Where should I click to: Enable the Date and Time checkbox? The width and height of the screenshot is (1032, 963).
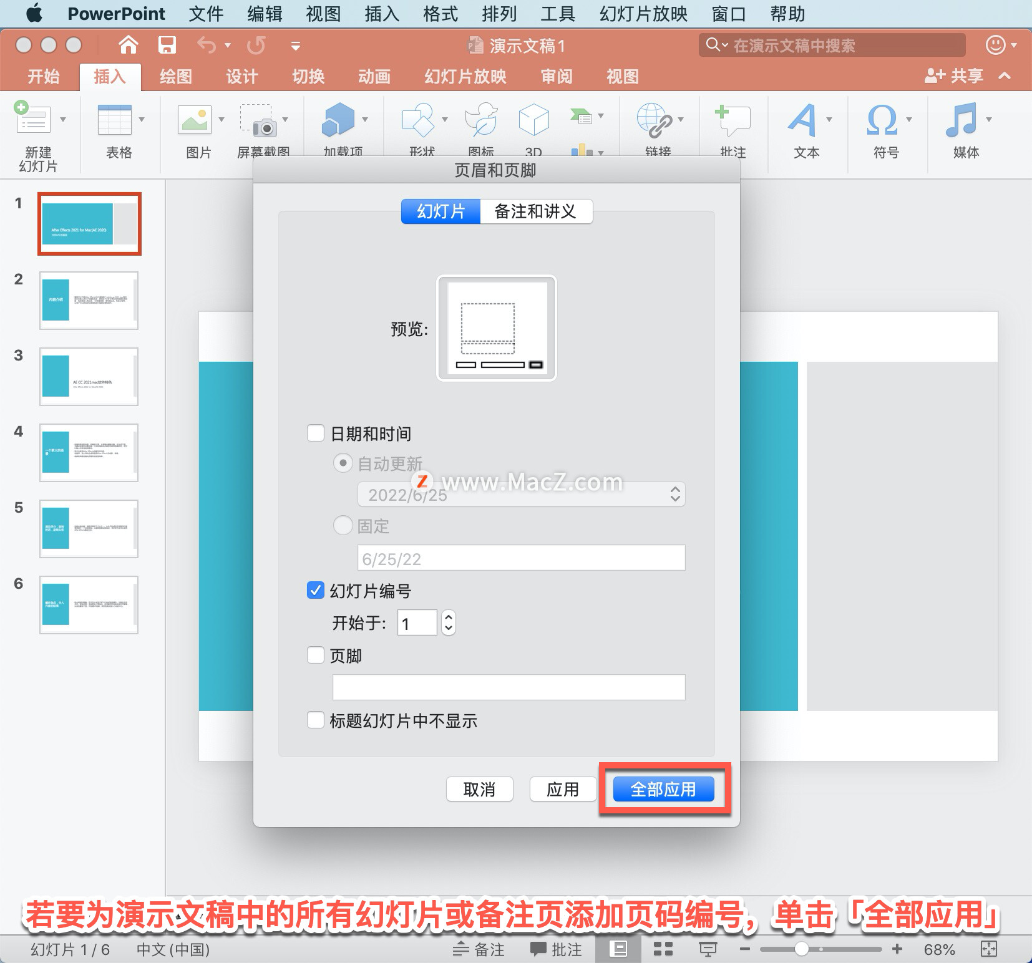click(x=316, y=433)
